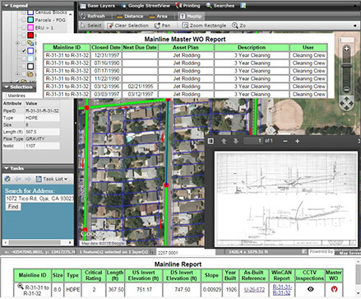Screen dimensions: 361x299
Task: Open Google StreetView tool
Action: pyautogui.click(x=146, y=6)
